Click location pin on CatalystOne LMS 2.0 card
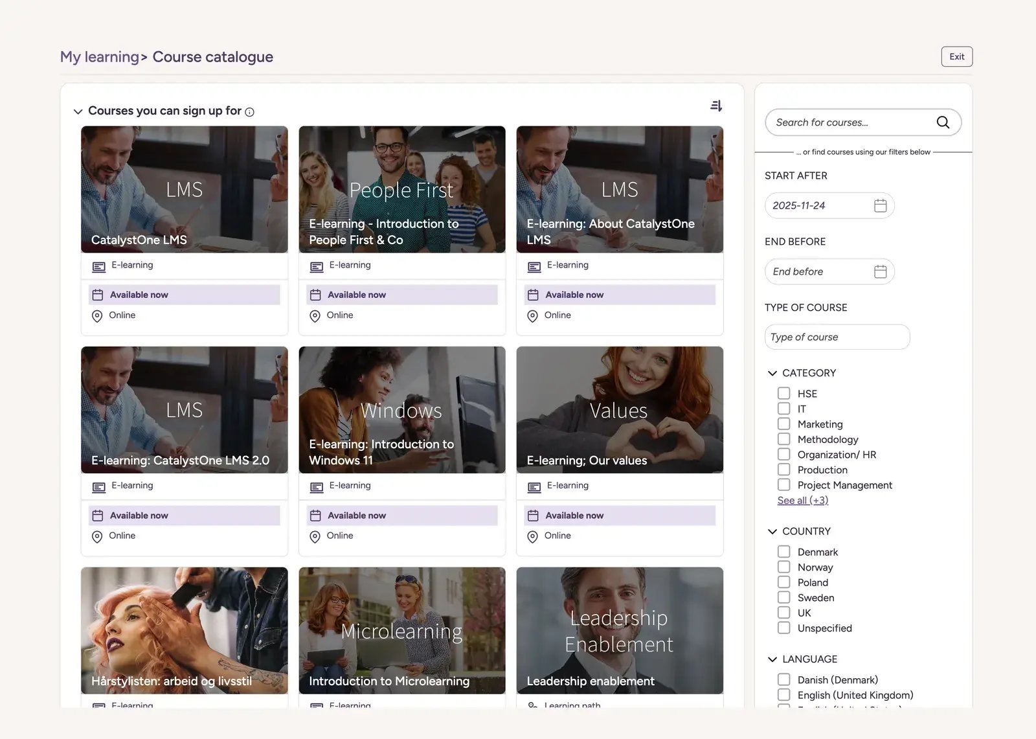Screen dimensions: 1036x739 97,537
